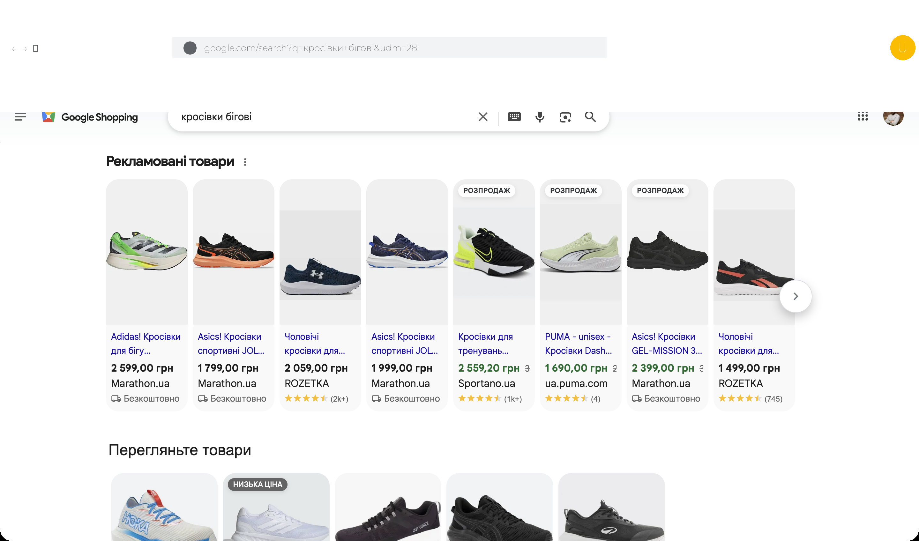Click Безкоштовно delivery under Adidas listing
This screenshot has width=919, height=541.
point(145,398)
